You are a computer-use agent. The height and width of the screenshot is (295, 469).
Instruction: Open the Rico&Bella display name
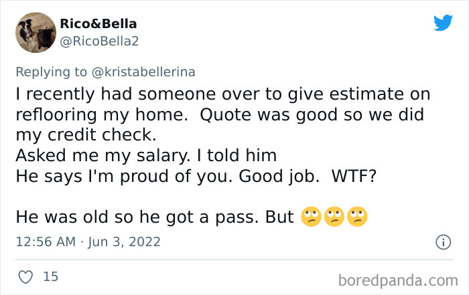[x=98, y=23]
